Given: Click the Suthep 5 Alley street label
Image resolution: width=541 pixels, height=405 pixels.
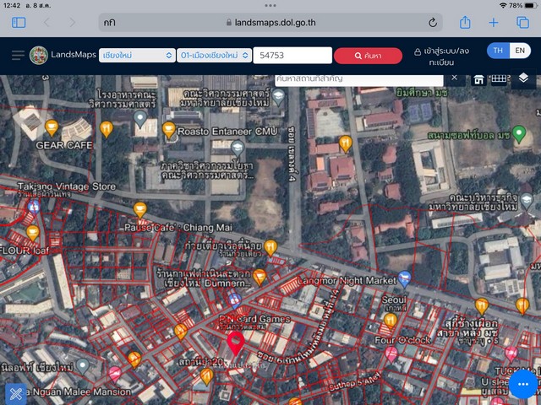Looking at the screenshot, I should (355, 382).
